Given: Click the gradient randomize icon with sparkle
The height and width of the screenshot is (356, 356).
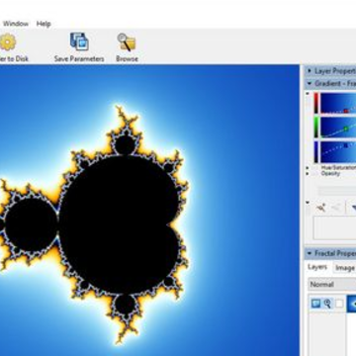Looking at the screenshot, I should pos(321,208).
